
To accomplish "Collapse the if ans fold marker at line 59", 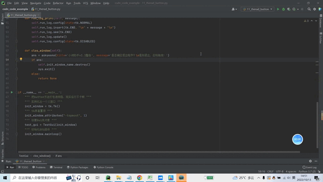I will pos(17,60).
